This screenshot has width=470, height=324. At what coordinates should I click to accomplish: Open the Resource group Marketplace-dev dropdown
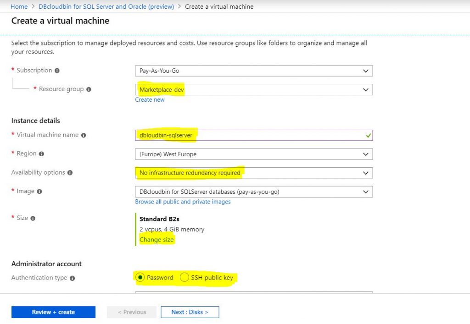254,89
